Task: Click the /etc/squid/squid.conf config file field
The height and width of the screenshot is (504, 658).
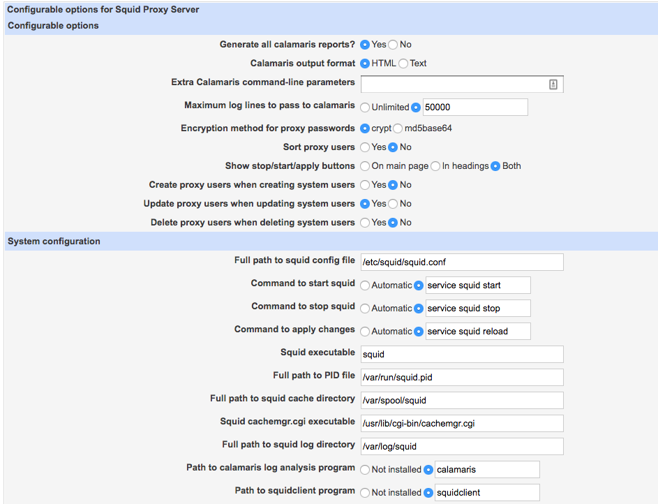Action: (462, 262)
